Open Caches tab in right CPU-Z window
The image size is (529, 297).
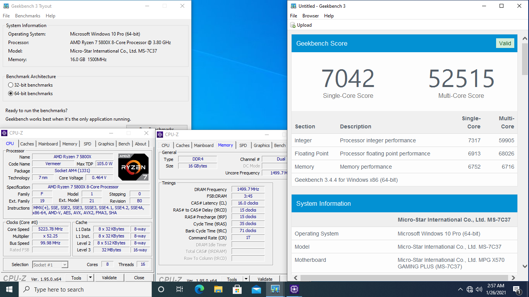click(183, 145)
